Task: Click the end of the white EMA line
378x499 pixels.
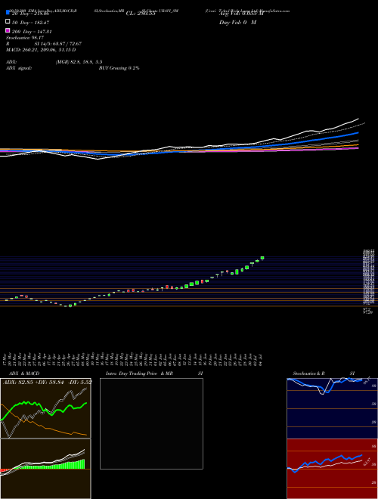Action: [358, 119]
